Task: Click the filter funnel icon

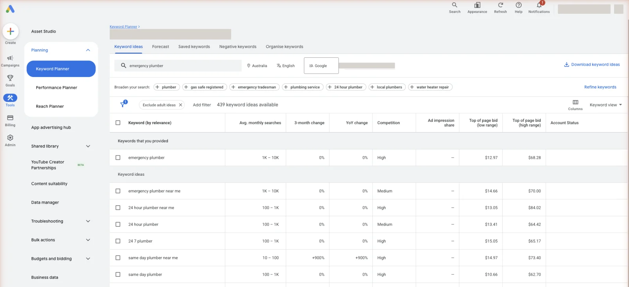Action: pos(123,105)
